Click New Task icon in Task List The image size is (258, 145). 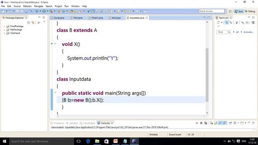click(x=218, y=23)
